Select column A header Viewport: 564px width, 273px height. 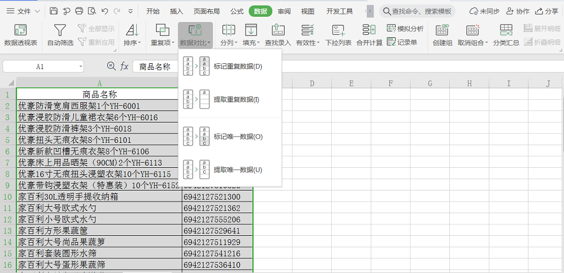pyautogui.click(x=100, y=83)
